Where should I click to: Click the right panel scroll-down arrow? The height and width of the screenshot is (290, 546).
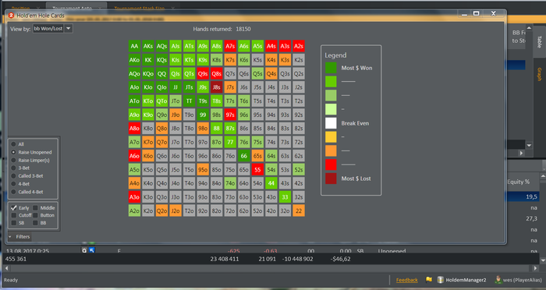tap(529, 146)
